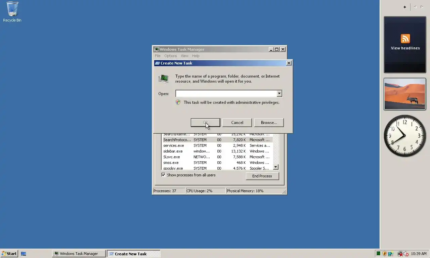Click the plus icon to add gadgets
This screenshot has height=258, width=430.
(x=405, y=7)
